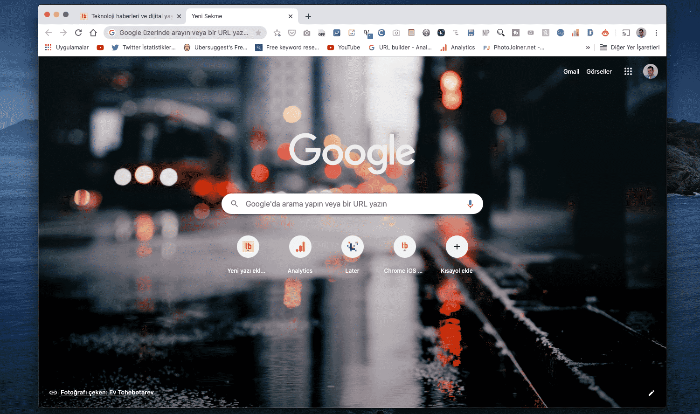Go back with the browser back arrow
700x414 pixels.
point(49,33)
